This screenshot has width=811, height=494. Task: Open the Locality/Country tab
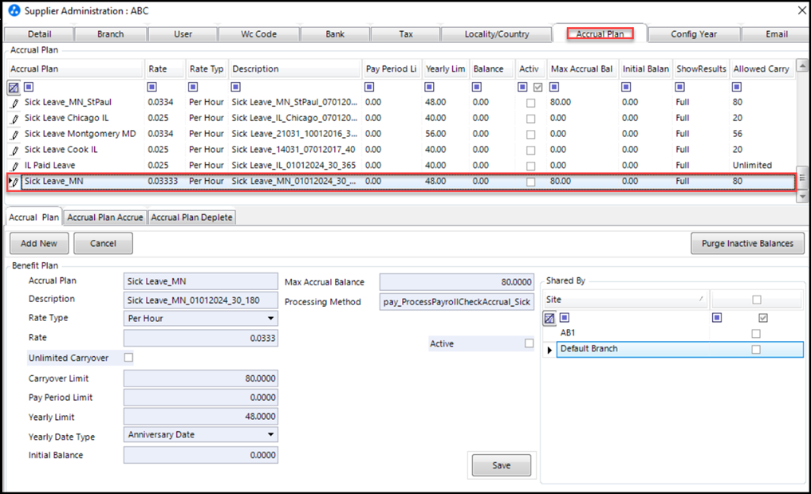(x=497, y=34)
